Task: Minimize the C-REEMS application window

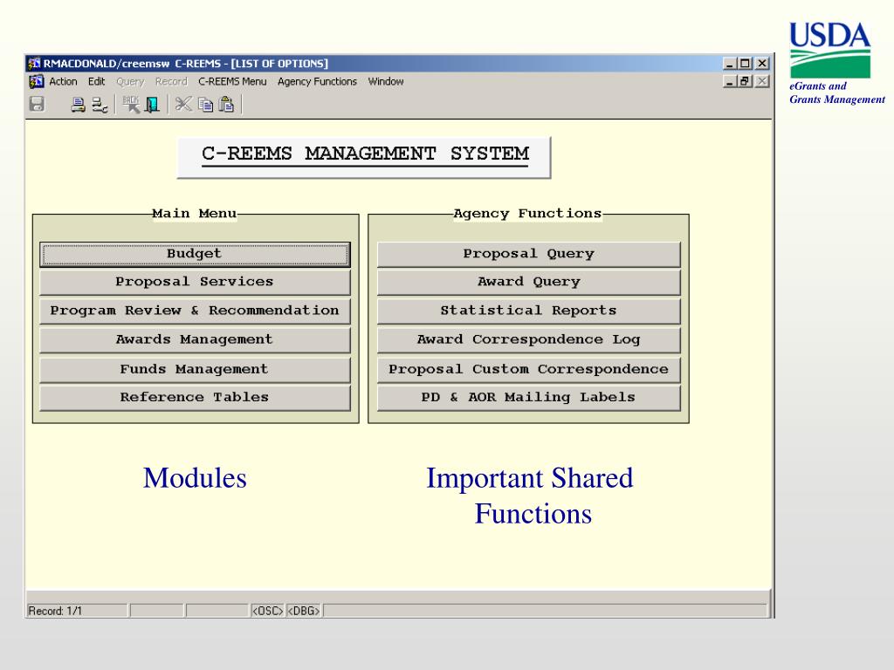Action: pos(730,63)
